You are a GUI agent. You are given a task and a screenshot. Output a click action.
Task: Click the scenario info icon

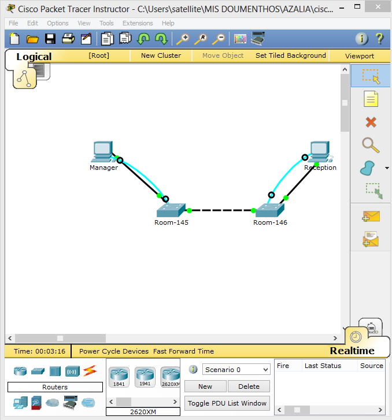[x=193, y=369]
